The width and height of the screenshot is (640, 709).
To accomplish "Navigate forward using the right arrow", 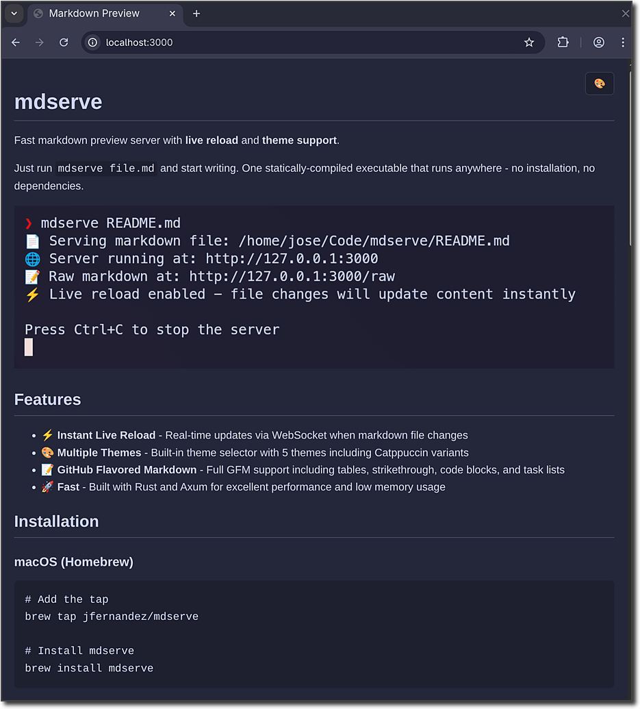I will tap(39, 42).
